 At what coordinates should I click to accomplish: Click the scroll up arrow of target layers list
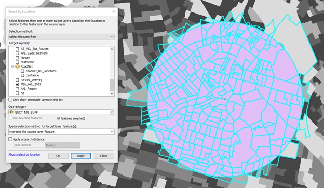click(x=112, y=49)
